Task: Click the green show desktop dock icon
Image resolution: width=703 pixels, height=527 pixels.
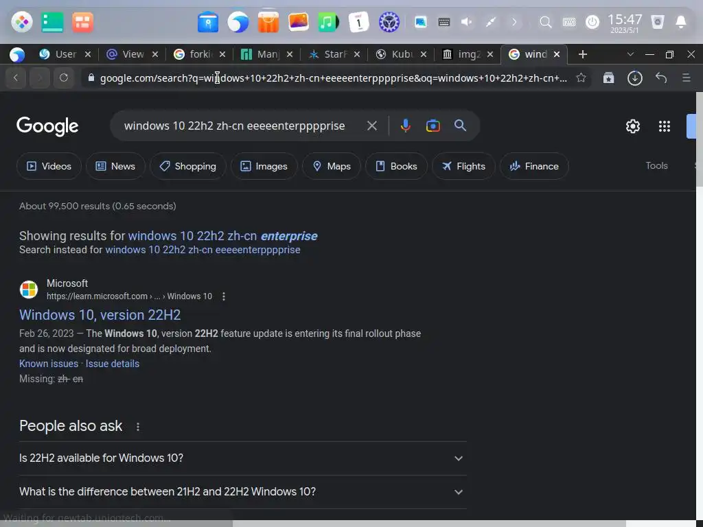Action: click(x=52, y=22)
